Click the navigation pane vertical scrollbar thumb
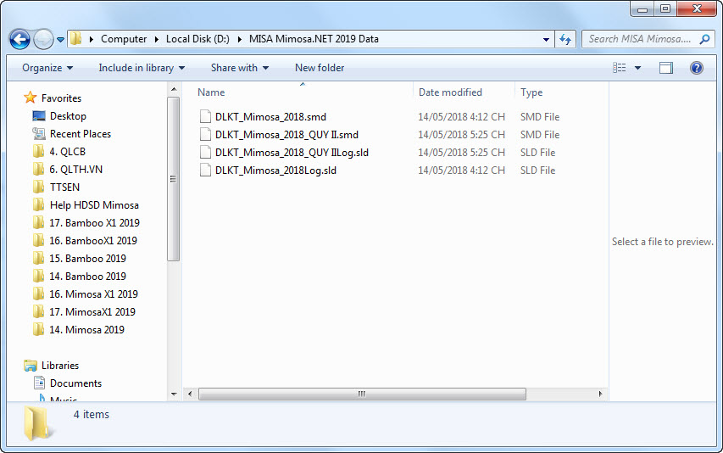The width and height of the screenshot is (723, 453). click(174, 179)
